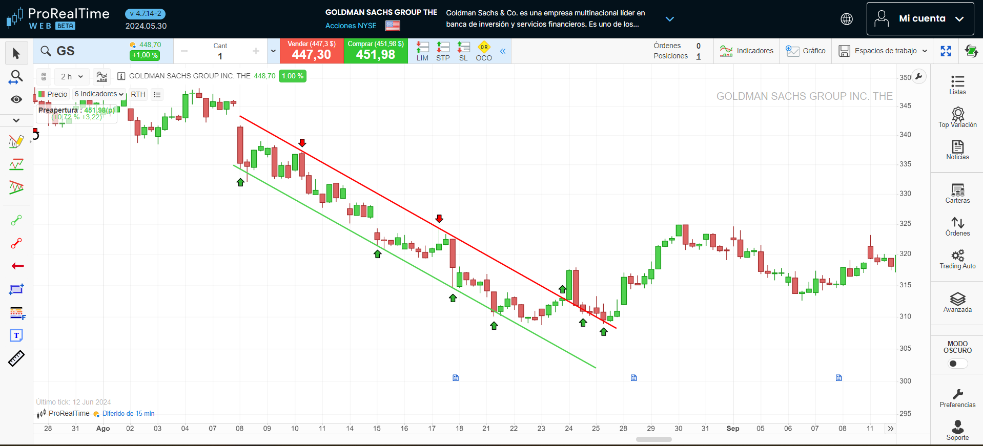Open the Gráfico menu

tap(806, 51)
